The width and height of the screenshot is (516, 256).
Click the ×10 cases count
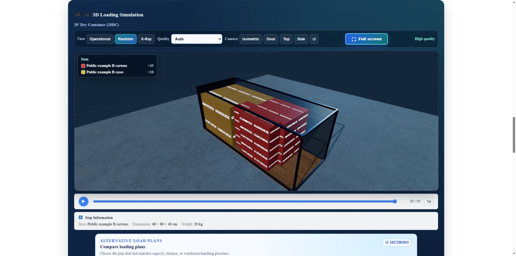151,72
